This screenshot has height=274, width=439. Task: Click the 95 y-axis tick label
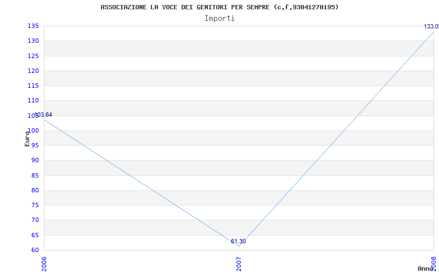(x=35, y=146)
